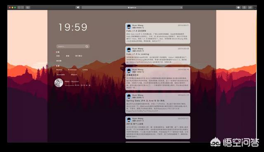Screen dimensions: 264x152
Task: Click the browser share button
Action: pyautogui.click(x=244, y=7)
